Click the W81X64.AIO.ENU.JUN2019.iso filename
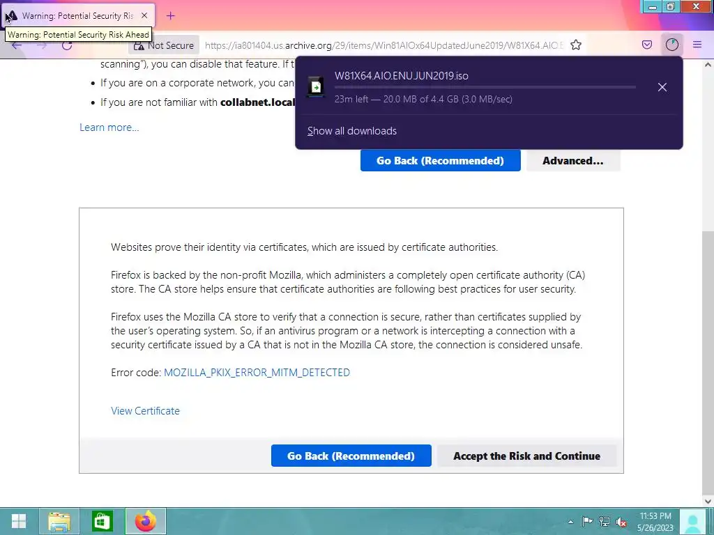The image size is (714, 535). click(x=402, y=76)
